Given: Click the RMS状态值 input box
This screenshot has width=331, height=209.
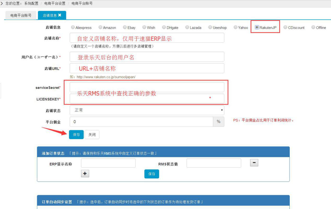Looking at the screenshot, I should click(214, 163).
